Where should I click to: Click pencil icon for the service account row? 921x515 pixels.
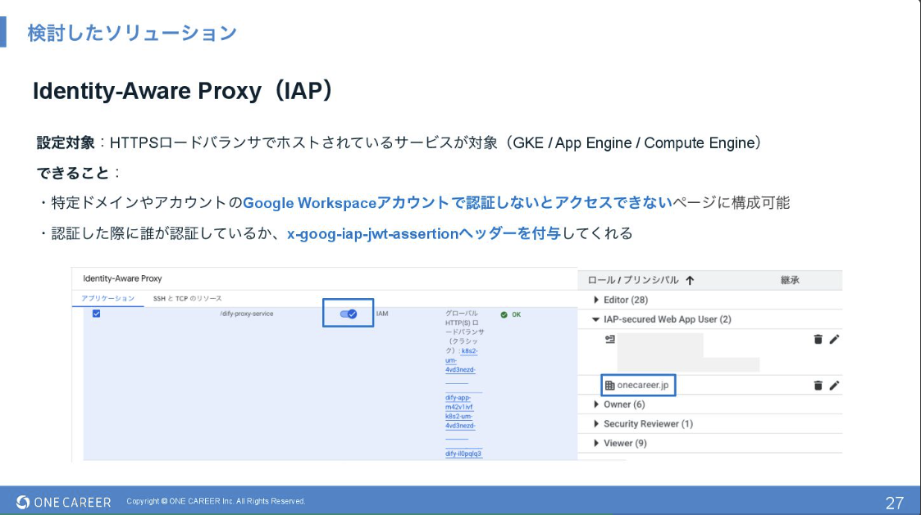point(834,339)
